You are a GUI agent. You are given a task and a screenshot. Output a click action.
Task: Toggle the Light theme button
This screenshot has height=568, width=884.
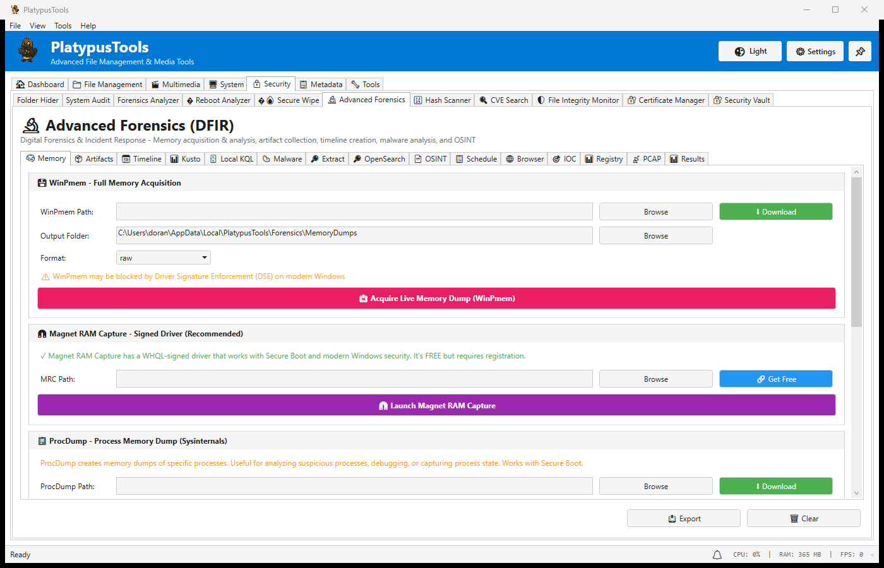click(750, 52)
